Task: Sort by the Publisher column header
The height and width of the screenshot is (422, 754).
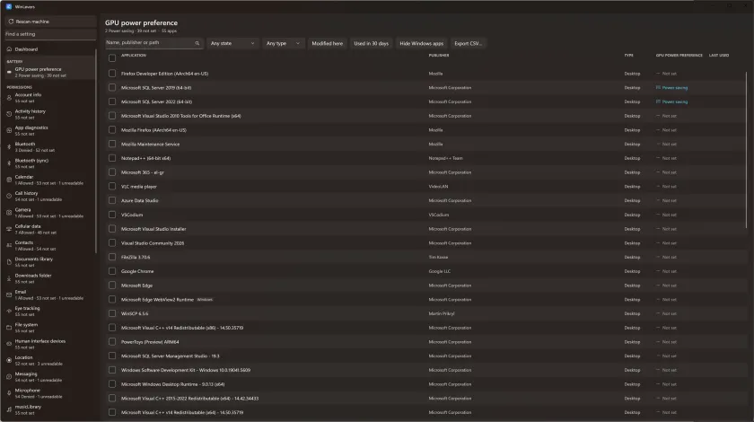Action: 439,56
